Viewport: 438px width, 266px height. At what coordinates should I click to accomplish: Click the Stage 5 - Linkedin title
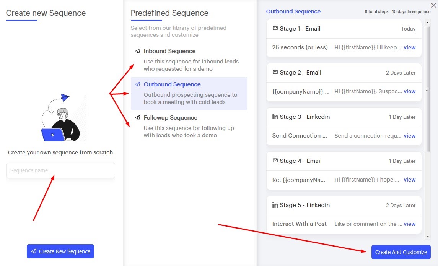pyautogui.click(x=305, y=205)
